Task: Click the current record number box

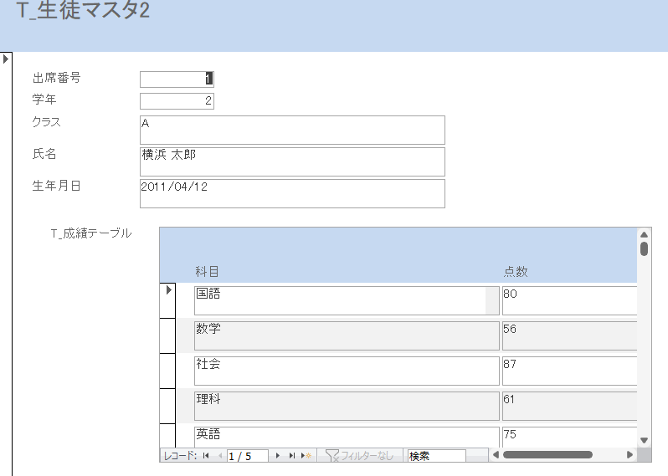Action: click(246, 456)
